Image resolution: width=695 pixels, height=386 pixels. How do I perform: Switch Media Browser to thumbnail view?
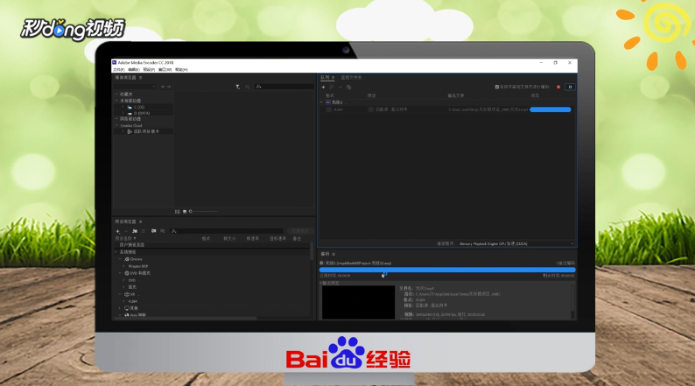[x=185, y=212]
